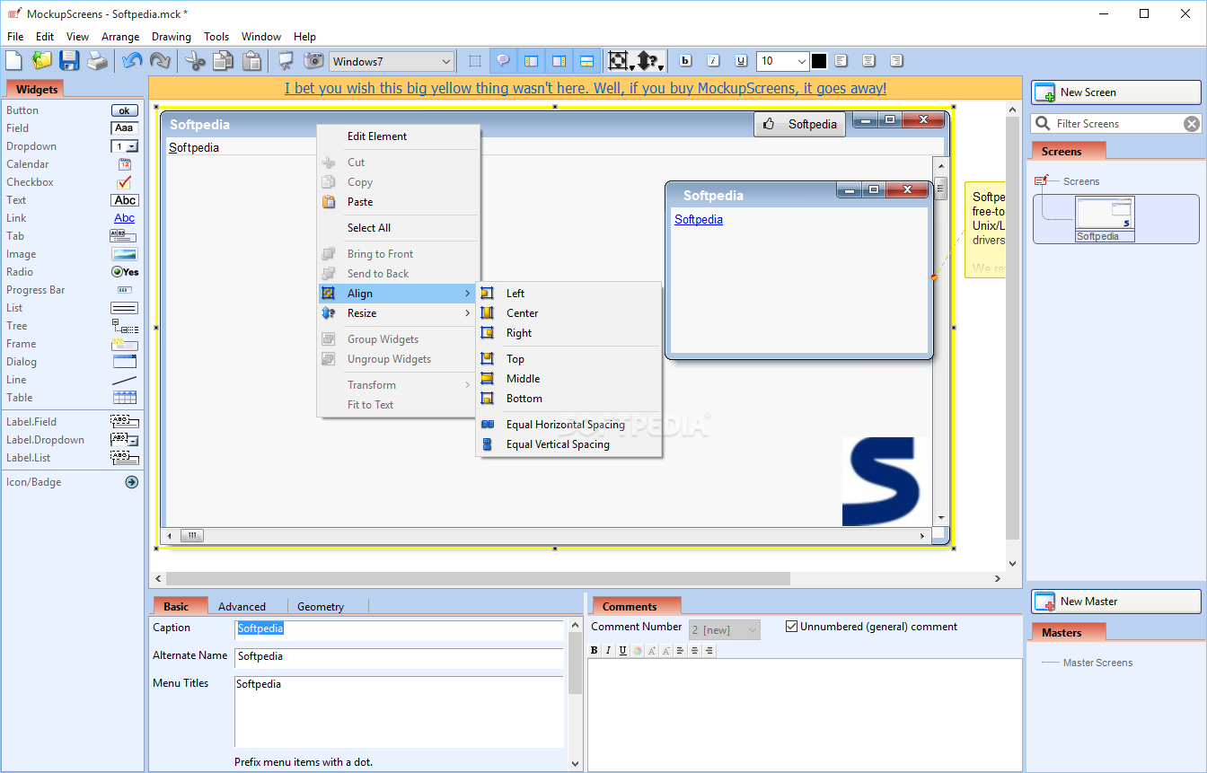The image size is (1207, 773).
Task: Switch to the Geometry tab
Action: 321,607
